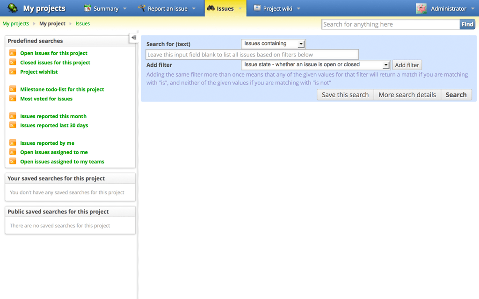Click RSS icon beside Open issues assigned to my teams
Image resolution: width=479 pixels, height=299 pixels.
tap(13, 162)
